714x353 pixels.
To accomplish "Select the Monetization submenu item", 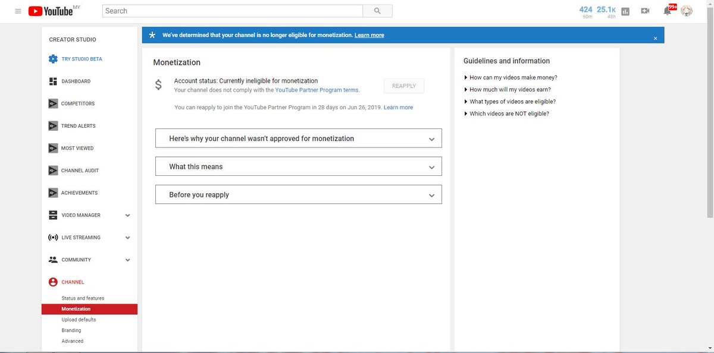I will (x=89, y=309).
